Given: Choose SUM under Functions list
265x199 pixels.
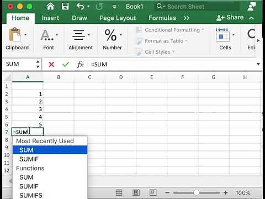Looking at the screenshot, I should tap(50, 177).
